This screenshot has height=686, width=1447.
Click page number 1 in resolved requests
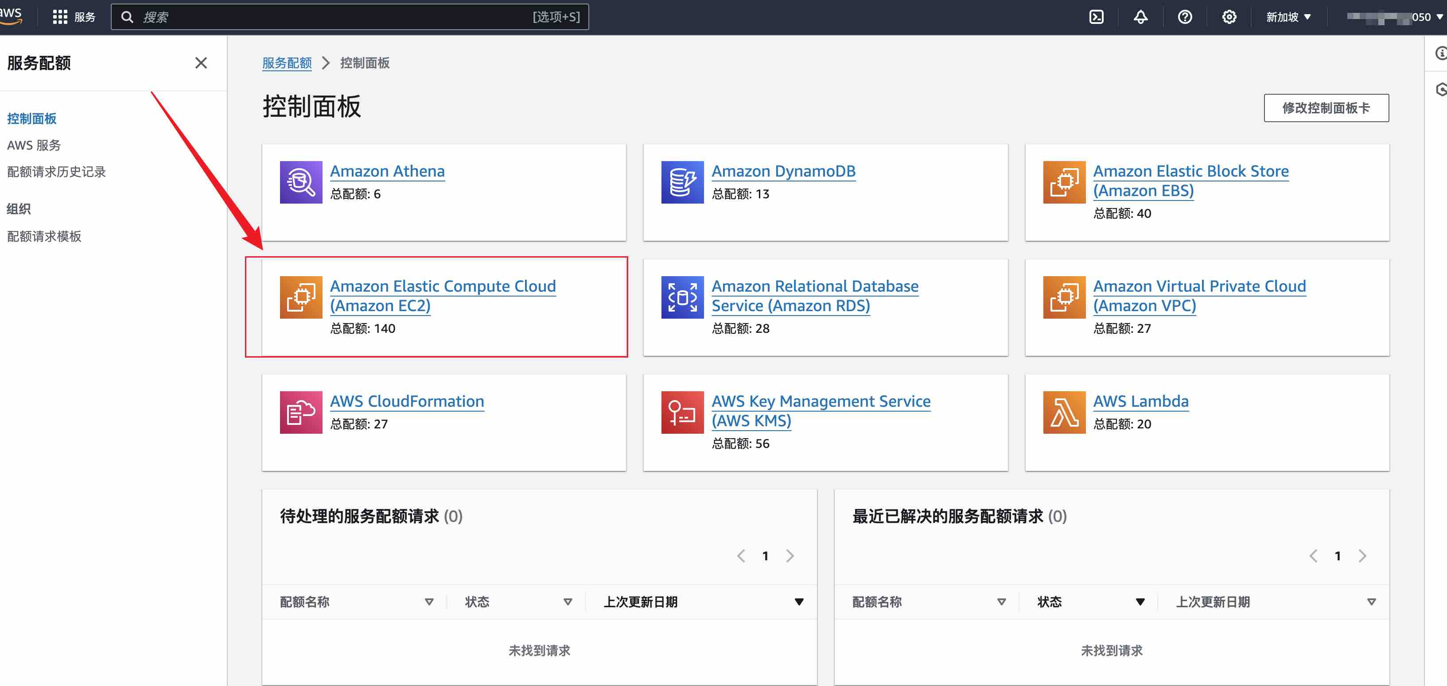(1338, 556)
